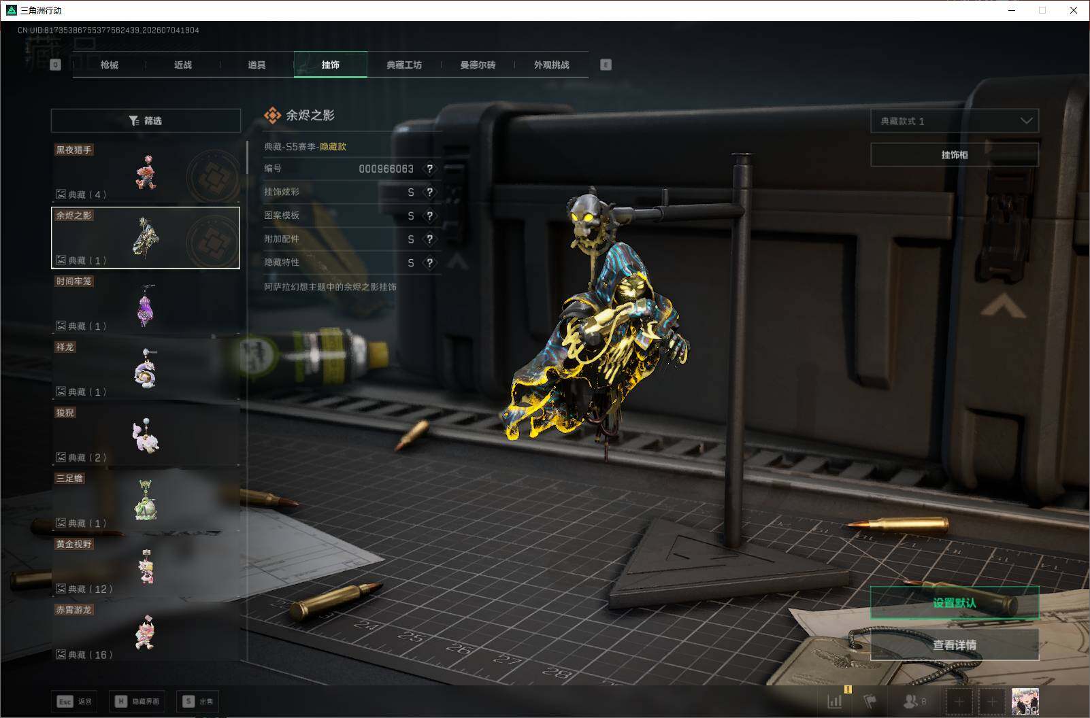Viewport: 1090px width, 718px height.
Task: Open the player avatar portrait
Action: (x=1025, y=701)
